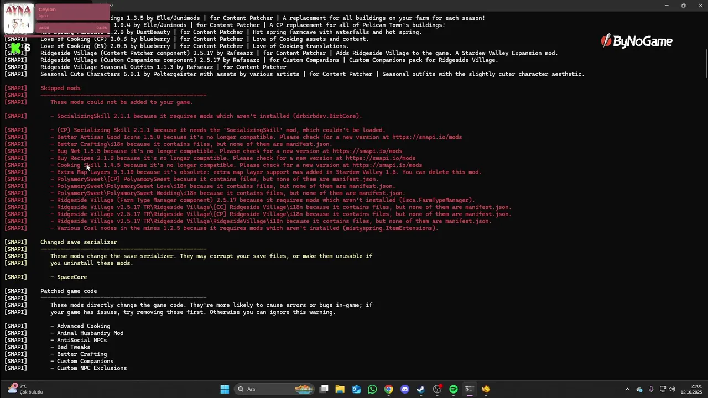Click the '- AntiSocial NPCs' entry

[79, 341]
